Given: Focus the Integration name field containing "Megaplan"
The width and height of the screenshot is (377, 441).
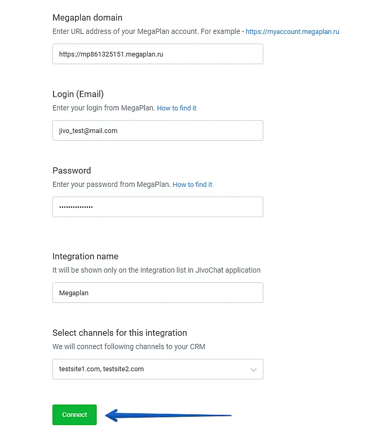Looking at the screenshot, I should pos(157,293).
